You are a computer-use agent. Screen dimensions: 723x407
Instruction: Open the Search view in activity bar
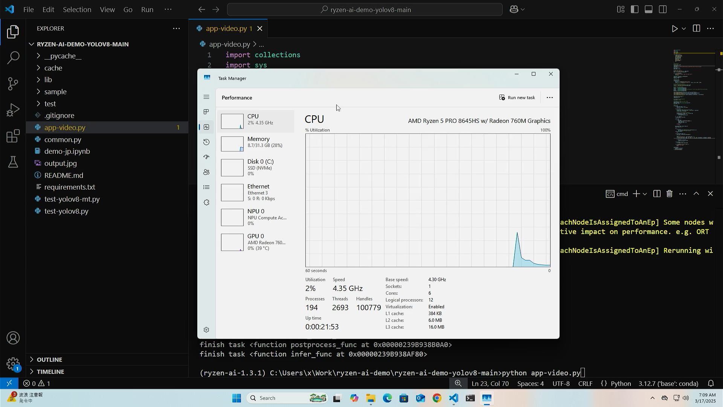13,58
